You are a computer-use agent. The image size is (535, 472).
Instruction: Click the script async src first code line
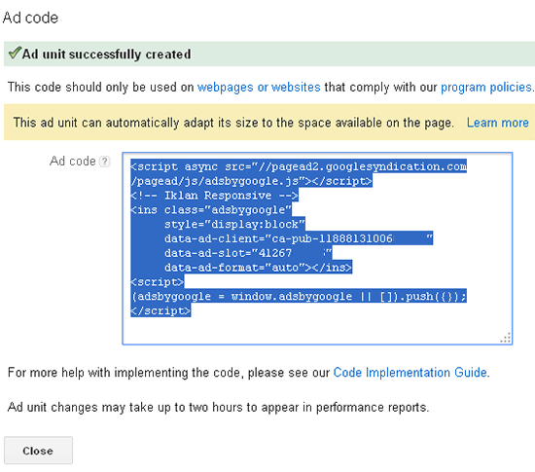(x=299, y=166)
